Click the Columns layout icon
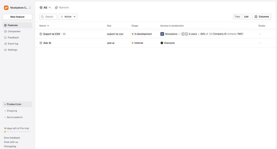Image resolution: width=277 pixels, height=149 pixels. pos(256,17)
